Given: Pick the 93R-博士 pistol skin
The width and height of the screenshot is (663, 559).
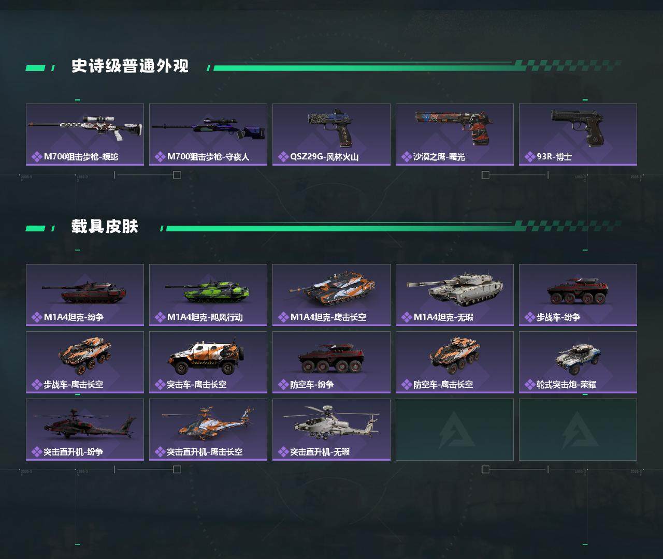Looking at the screenshot, I should (578, 135).
